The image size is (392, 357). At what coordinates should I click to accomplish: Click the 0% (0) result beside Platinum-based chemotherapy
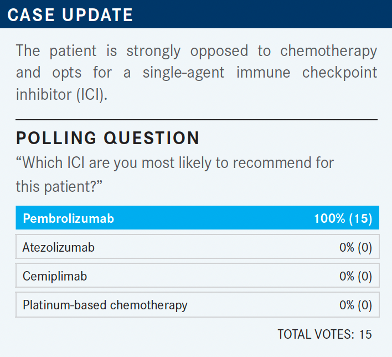coord(355,305)
